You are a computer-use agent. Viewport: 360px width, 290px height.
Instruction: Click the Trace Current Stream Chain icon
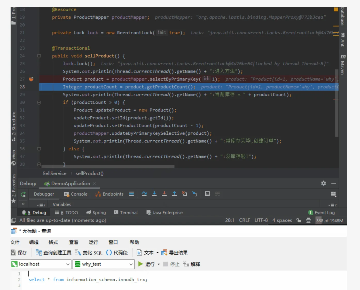coord(217,194)
